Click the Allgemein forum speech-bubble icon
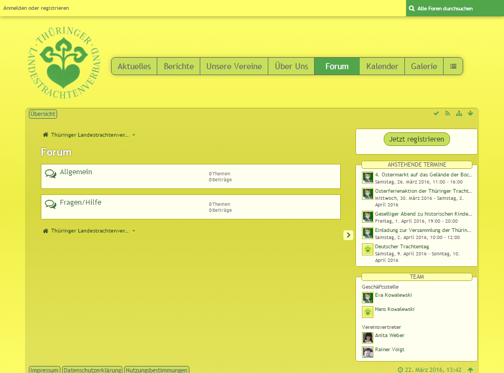 pyautogui.click(x=51, y=174)
